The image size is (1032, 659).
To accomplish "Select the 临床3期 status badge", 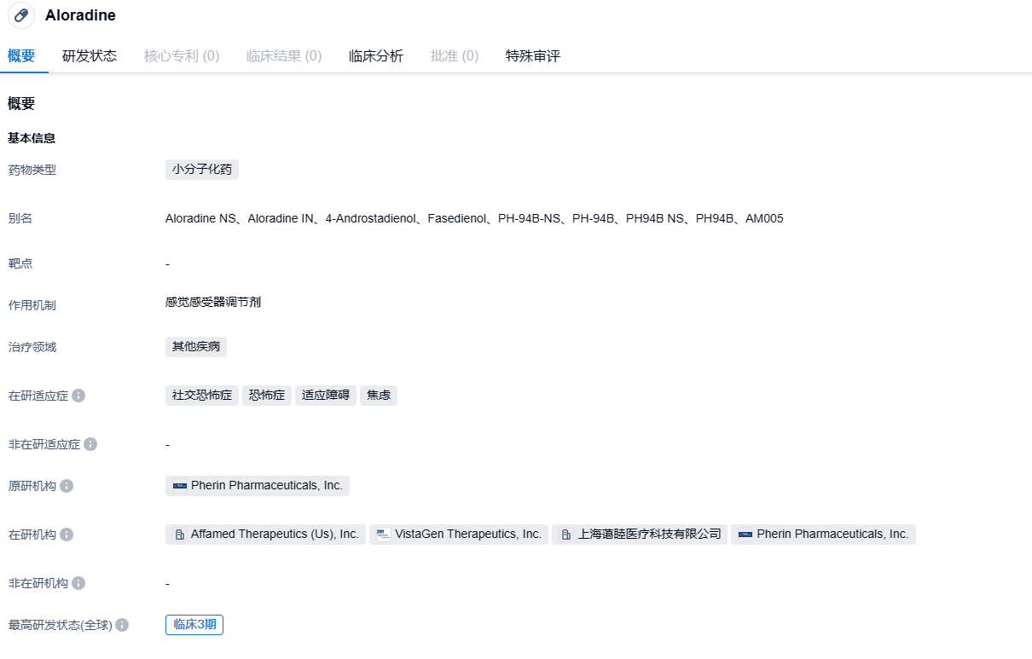I will (x=194, y=625).
